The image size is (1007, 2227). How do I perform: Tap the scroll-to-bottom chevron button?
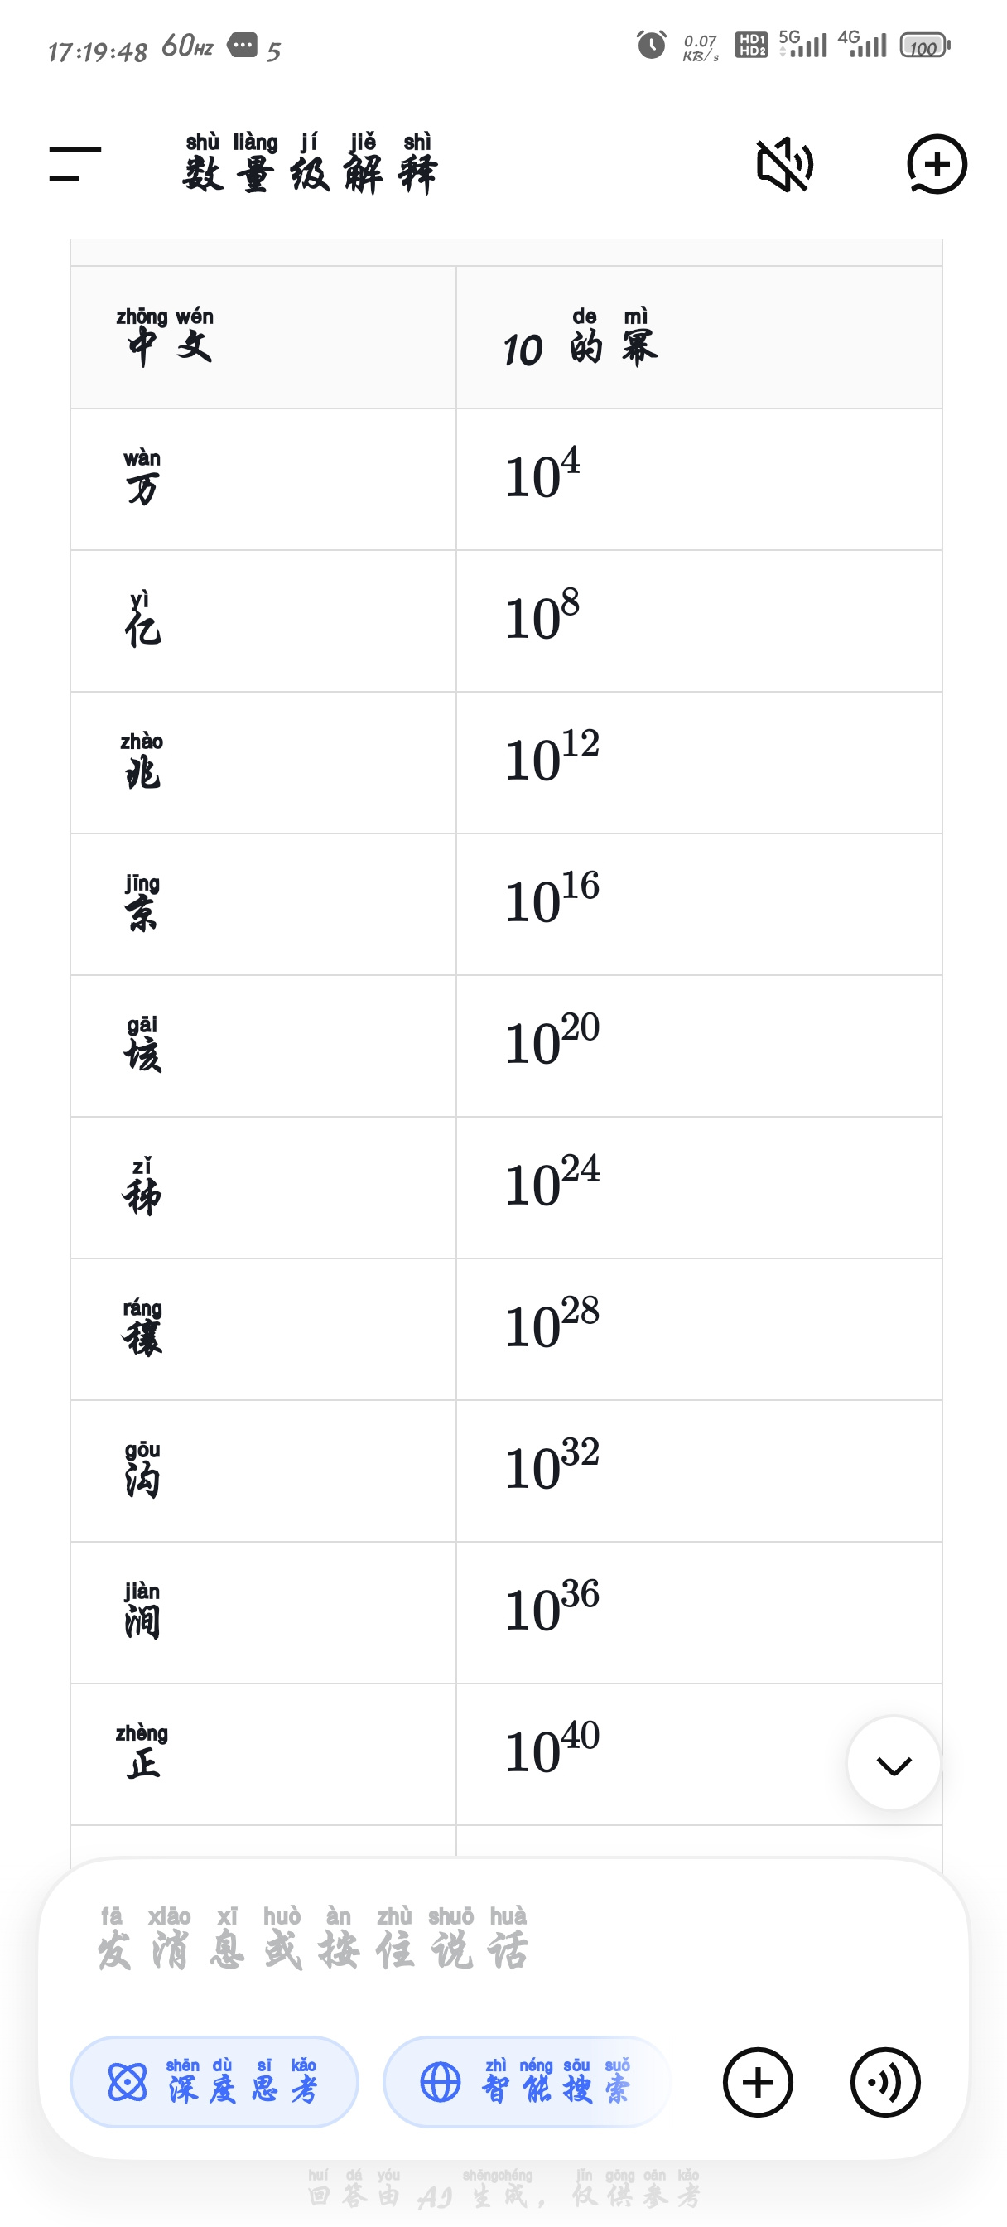click(894, 1764)
